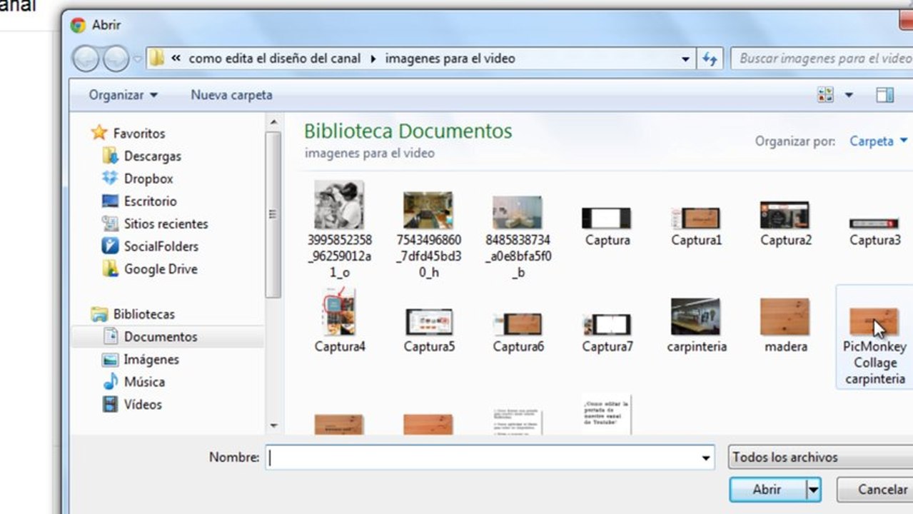Select the Captura3 file thumbnail

pyautogui.click(x=874, y=223)
